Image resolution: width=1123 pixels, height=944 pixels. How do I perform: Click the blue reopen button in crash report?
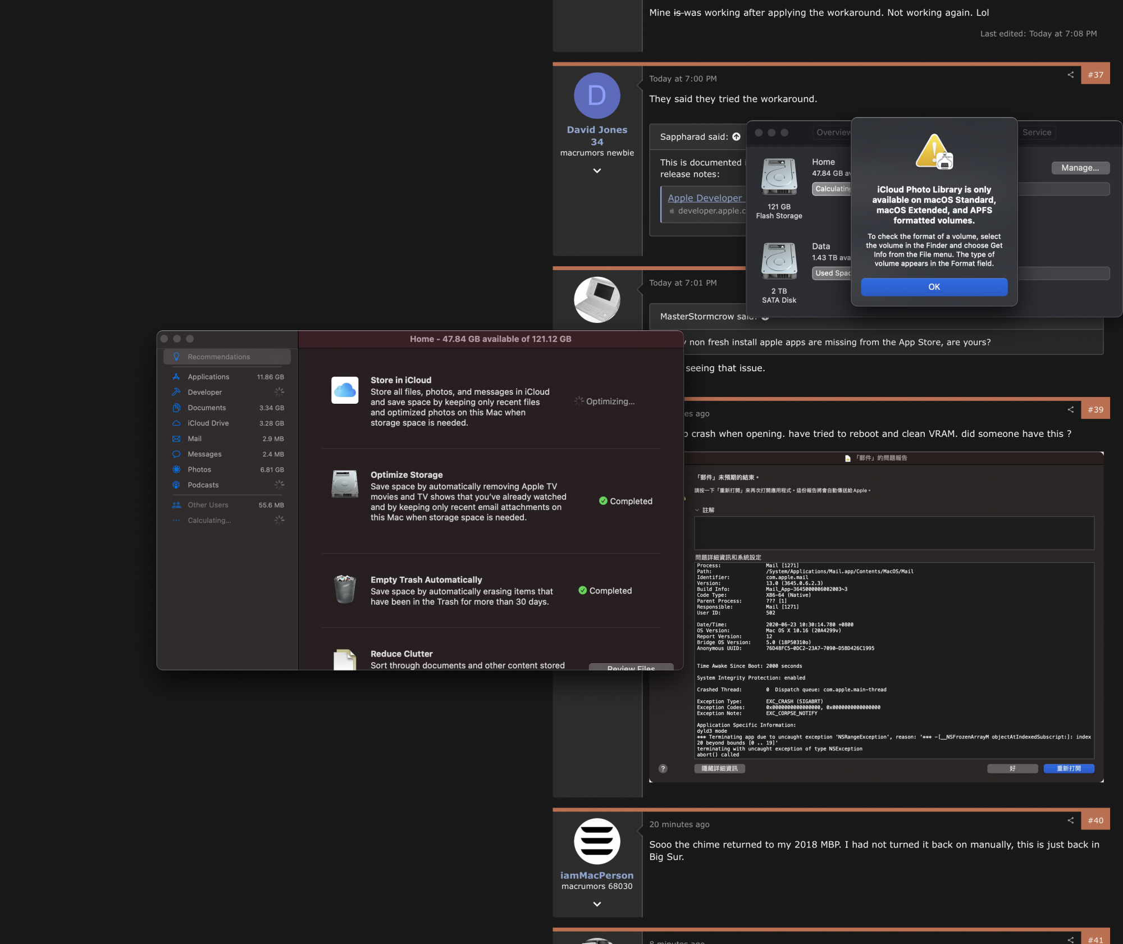[x=1069, y=769]
